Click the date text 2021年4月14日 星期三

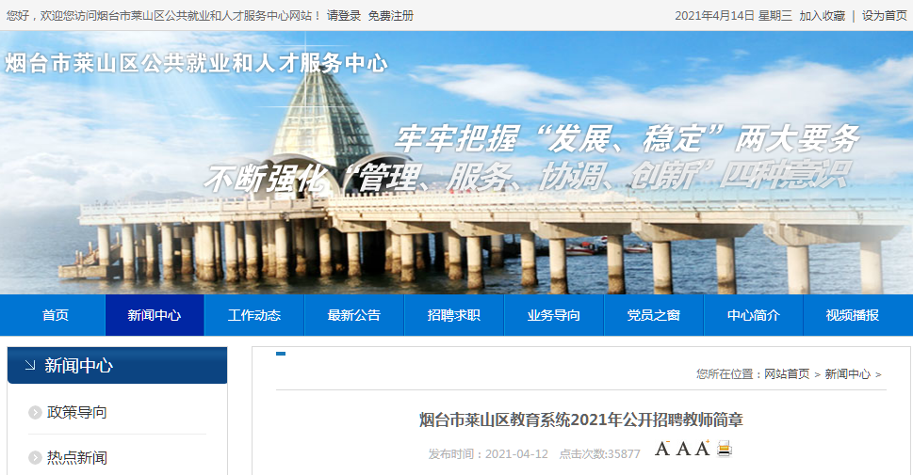(x=733, y=16)
